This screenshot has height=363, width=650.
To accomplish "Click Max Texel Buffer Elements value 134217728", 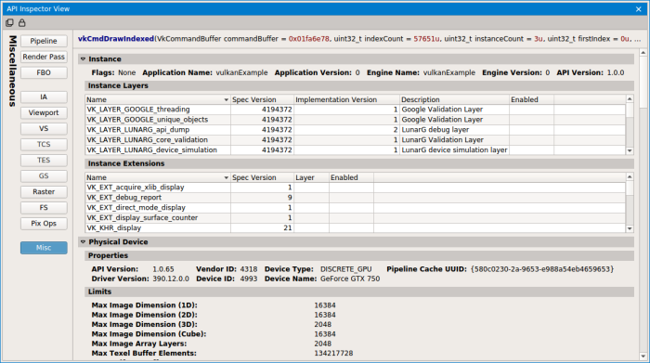I will pos(333,353).
